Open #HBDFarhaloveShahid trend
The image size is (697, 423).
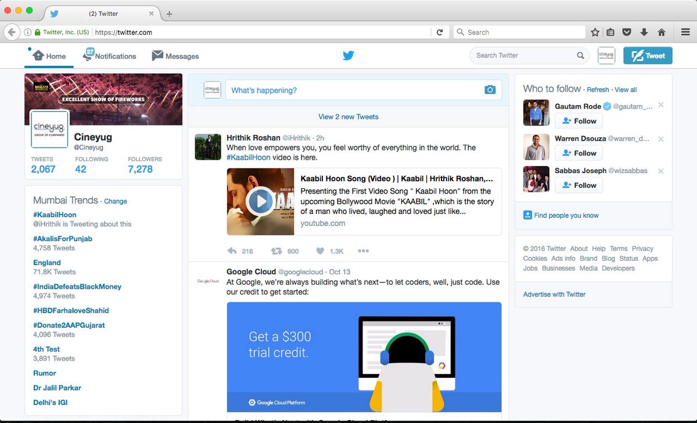[x=71, y=310]
